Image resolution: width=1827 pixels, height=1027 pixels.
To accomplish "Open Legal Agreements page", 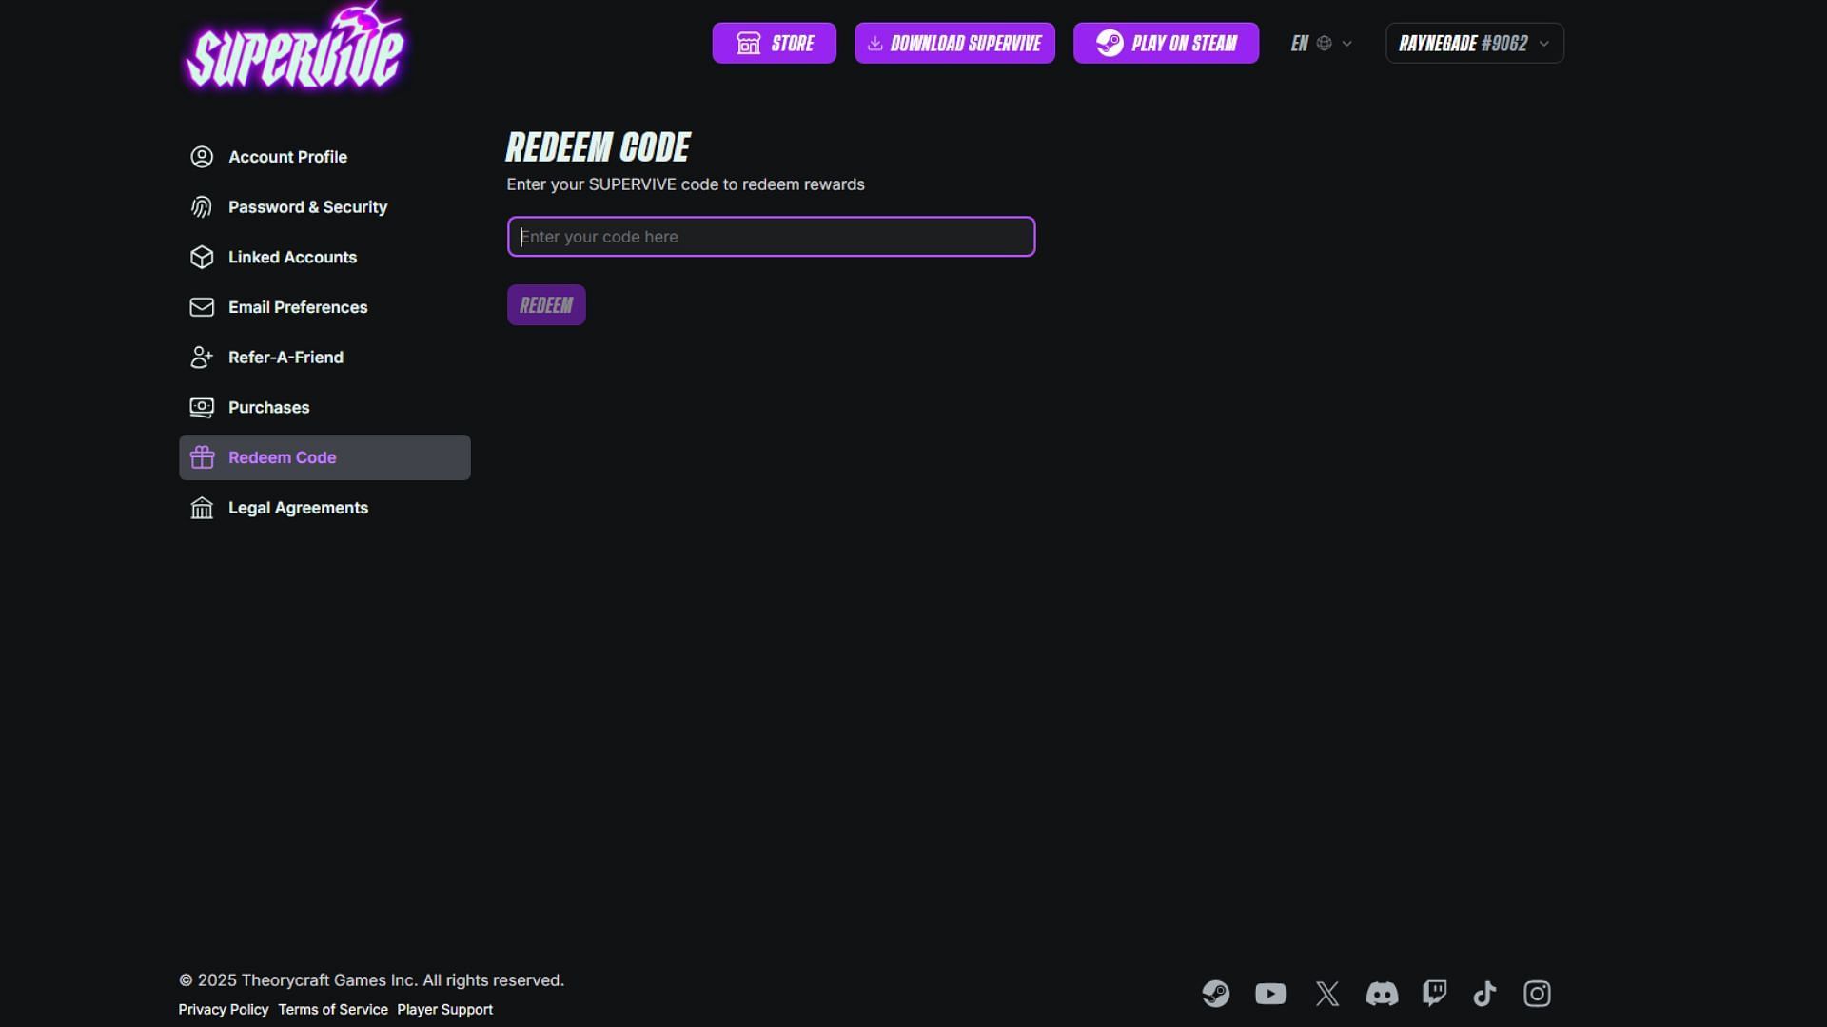I will tap(324, 508).
